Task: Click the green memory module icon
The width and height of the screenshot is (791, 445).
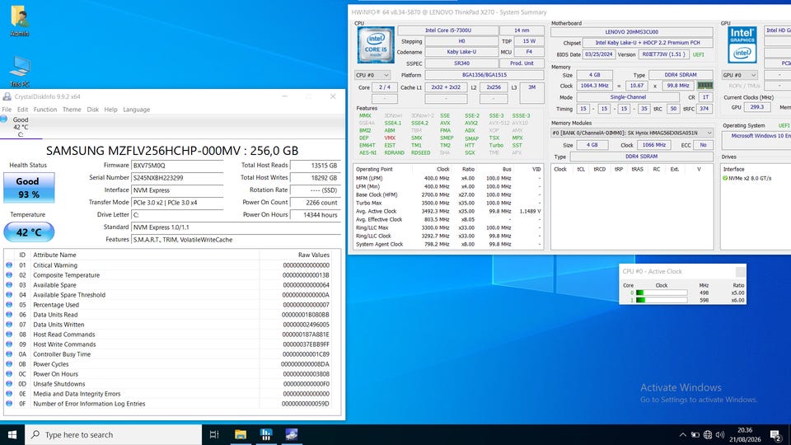Action: [704, 86]
